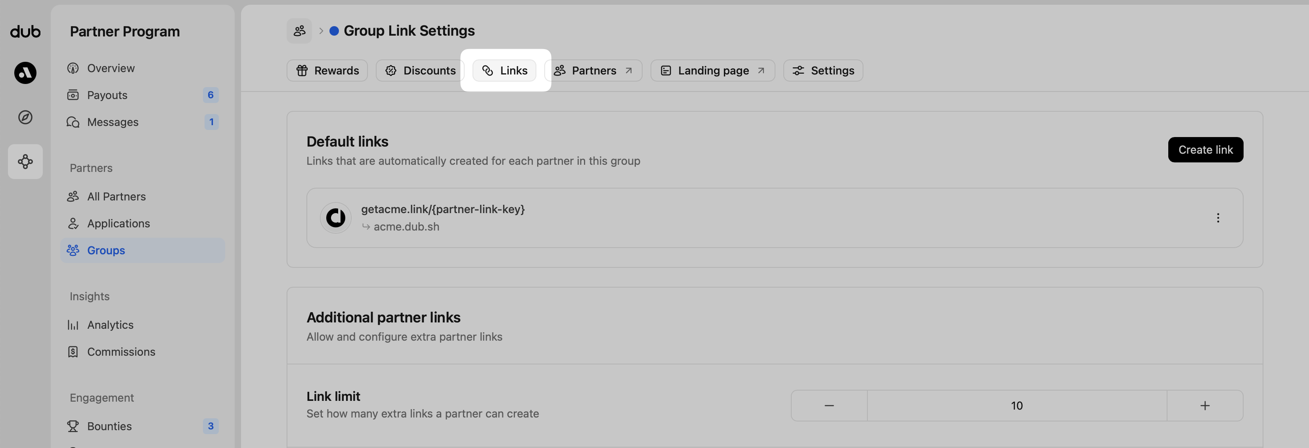Open Bounties in the sidebar
1309x448 pixels.
pos(109,426)
